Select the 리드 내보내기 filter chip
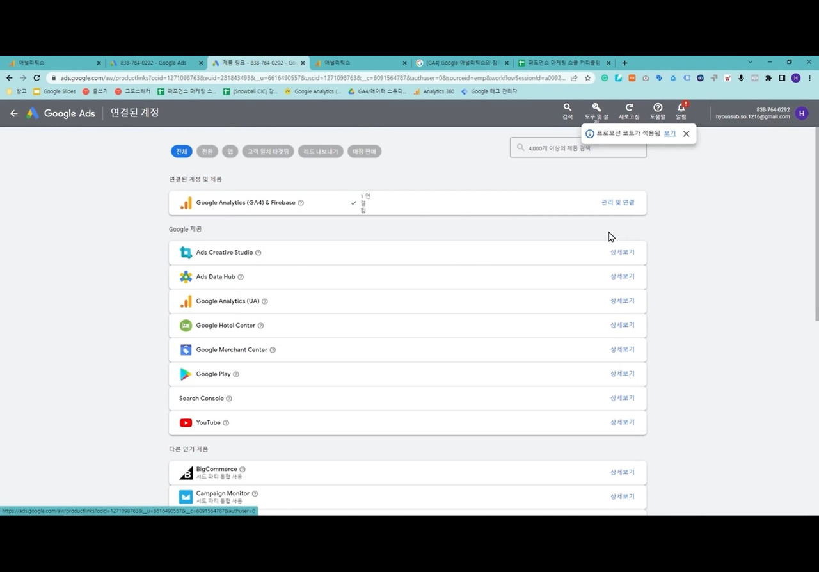 click(321, 152)
